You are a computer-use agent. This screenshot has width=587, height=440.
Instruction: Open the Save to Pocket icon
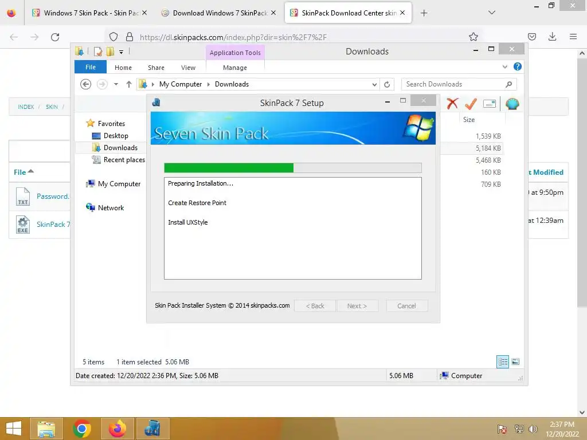(x=531, y=37)
